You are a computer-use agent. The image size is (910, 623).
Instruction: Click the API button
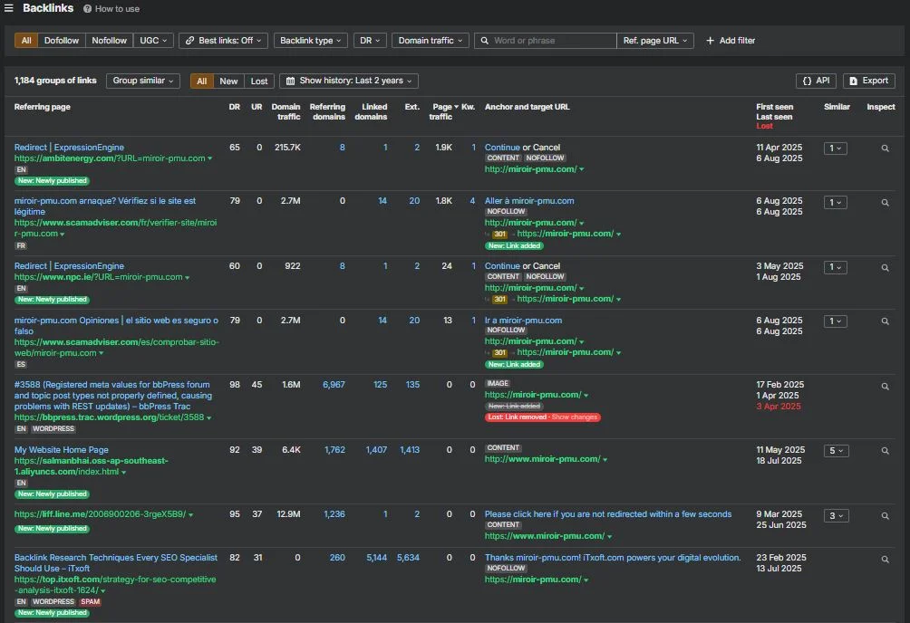(816, 81)
